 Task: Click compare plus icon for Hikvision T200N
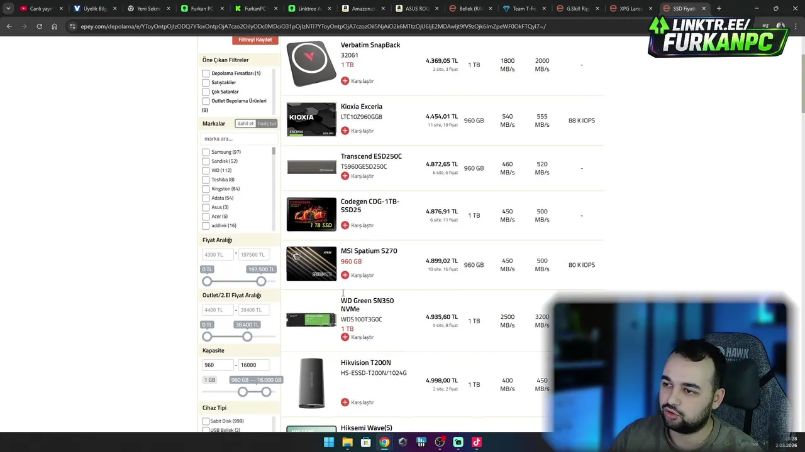pyautogui.click(x=345, y=402)
